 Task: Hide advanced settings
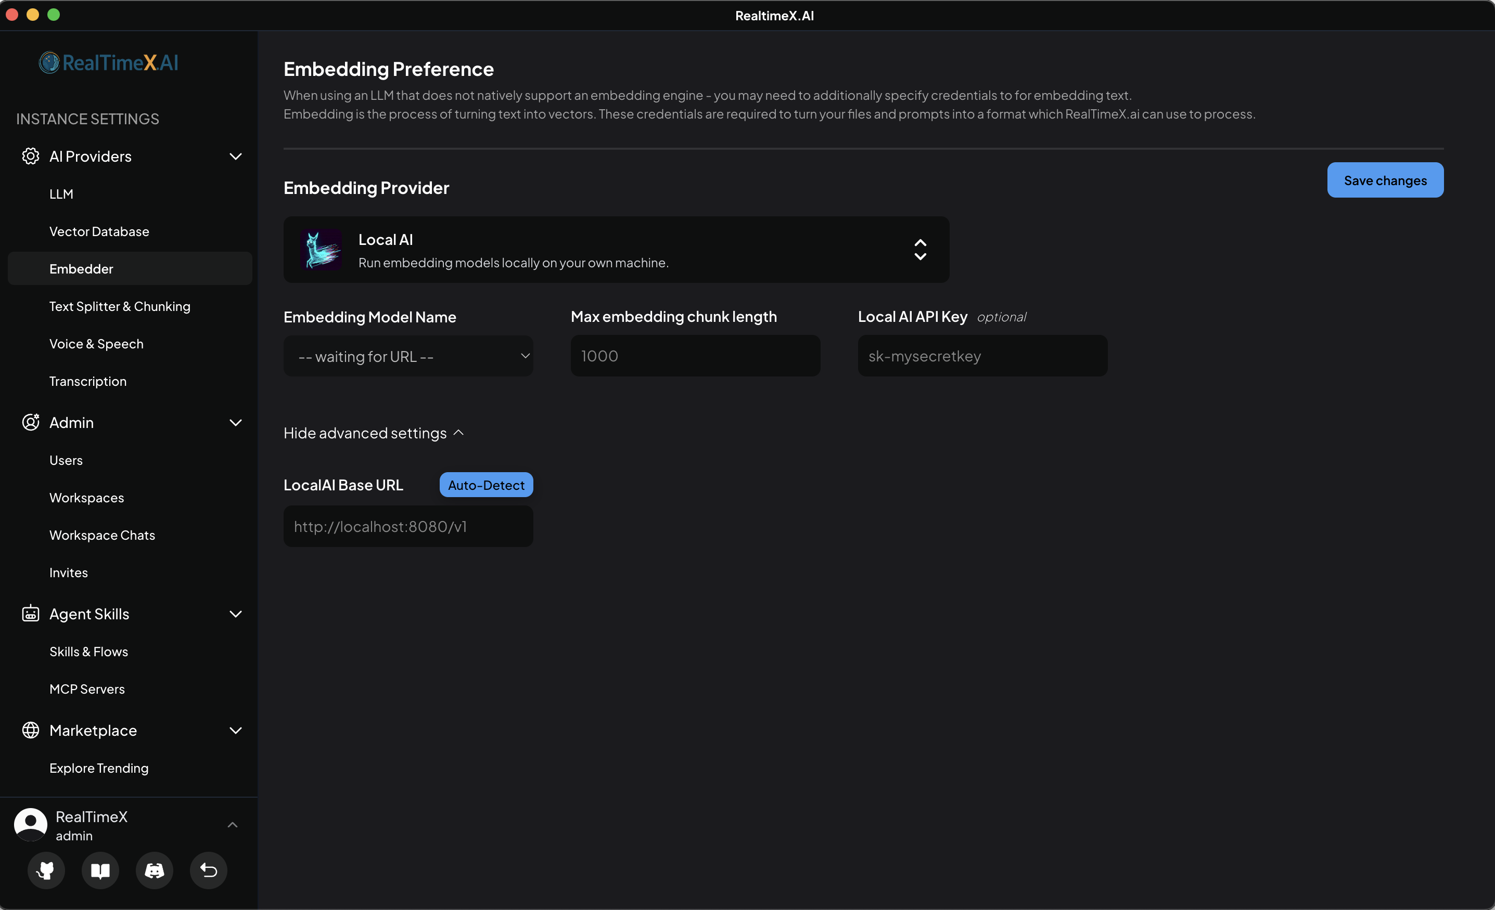373,433
